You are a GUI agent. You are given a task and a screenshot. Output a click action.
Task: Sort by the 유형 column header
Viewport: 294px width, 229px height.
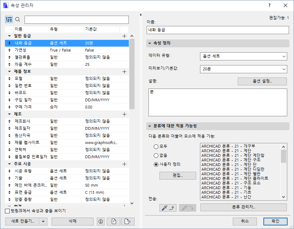[66, 29]
